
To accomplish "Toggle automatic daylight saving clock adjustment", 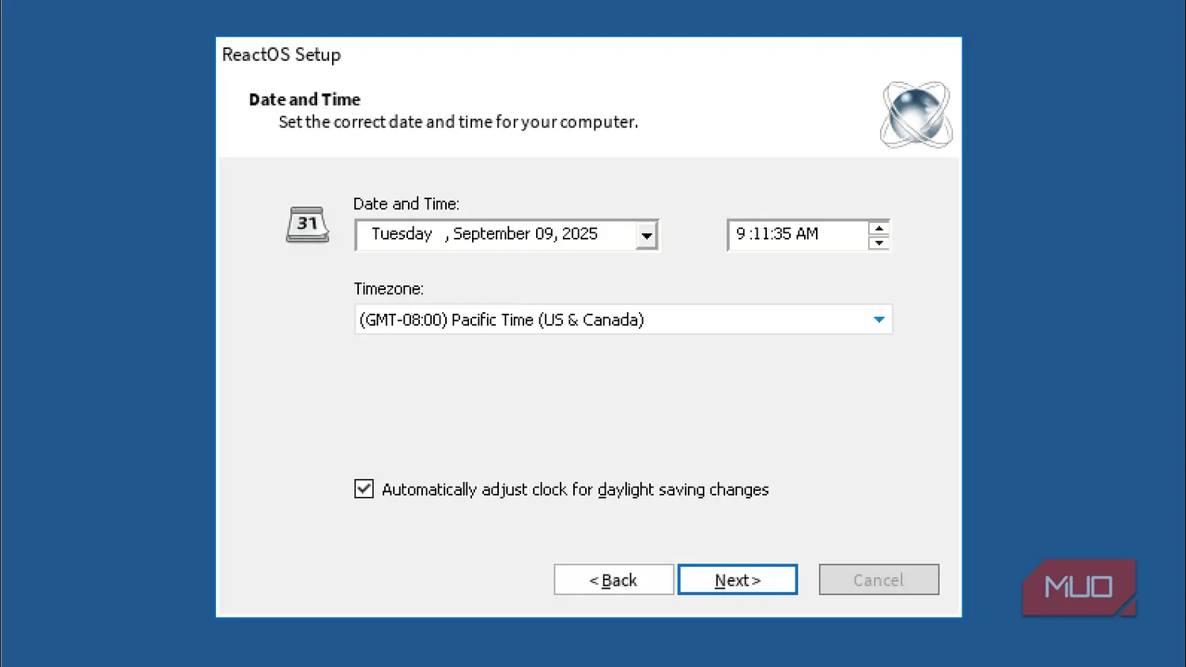I will 364,489.
